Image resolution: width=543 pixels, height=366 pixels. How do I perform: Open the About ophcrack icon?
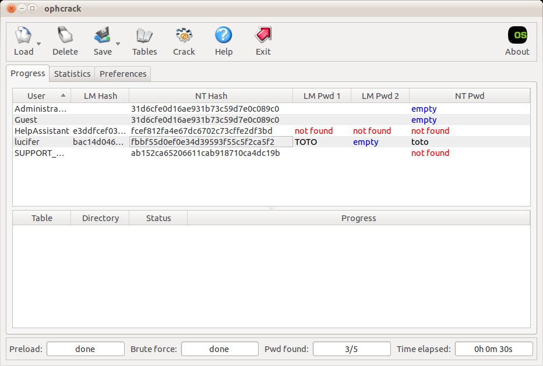click(x=517, y=37)
